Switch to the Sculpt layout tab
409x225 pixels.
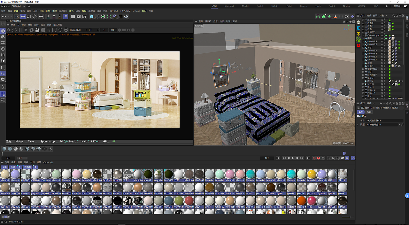coord(260,6)
